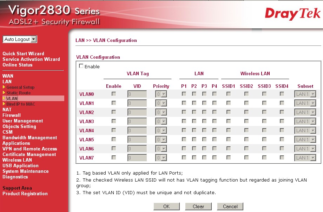Click the 'VLAN5' row label

86,140
